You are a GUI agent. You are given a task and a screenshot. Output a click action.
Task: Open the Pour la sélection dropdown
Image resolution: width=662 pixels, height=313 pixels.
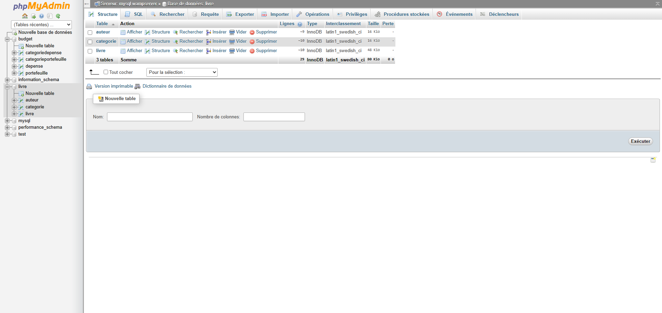[182, 72]
